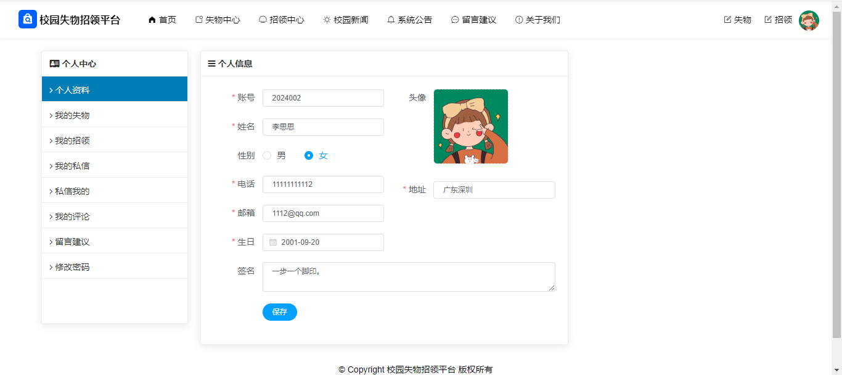Click the 签名 text area
This screenshot has width=842, height=375.
click(x=409, y=277)
